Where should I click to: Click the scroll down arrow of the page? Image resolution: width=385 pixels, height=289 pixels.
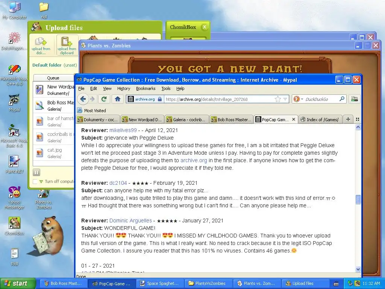pyautogui.click(x=358, y=269)
